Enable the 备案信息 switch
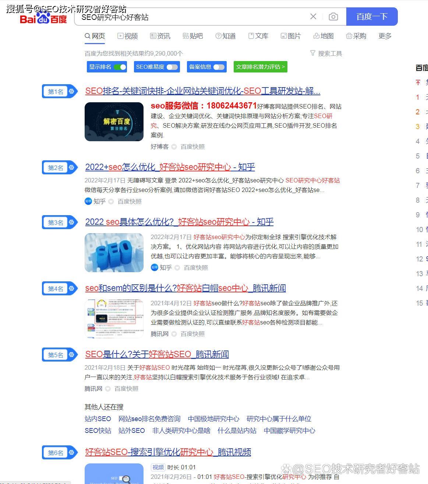This screenshot has height=484, width=428. coord(219,67)
